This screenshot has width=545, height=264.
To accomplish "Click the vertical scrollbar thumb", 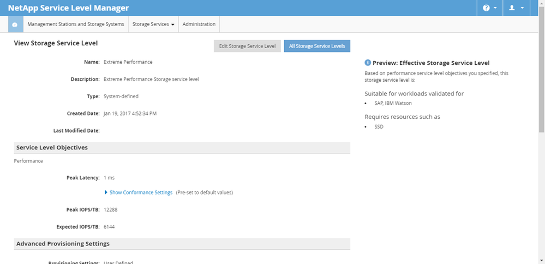I will (x=542, y=69).
